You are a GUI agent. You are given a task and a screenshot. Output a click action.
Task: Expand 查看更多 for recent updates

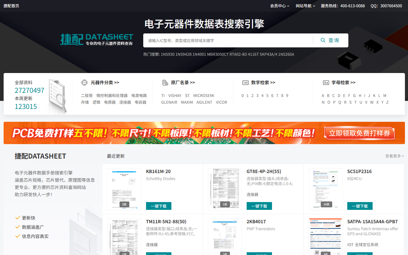coord(394,156)
